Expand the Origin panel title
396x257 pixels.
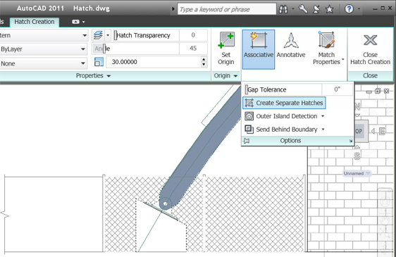tap(225, 75)
